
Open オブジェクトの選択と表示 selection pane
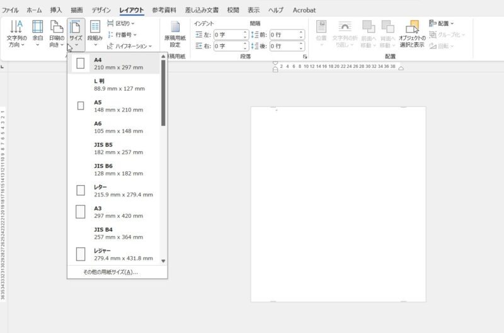(x=412, y=33)
